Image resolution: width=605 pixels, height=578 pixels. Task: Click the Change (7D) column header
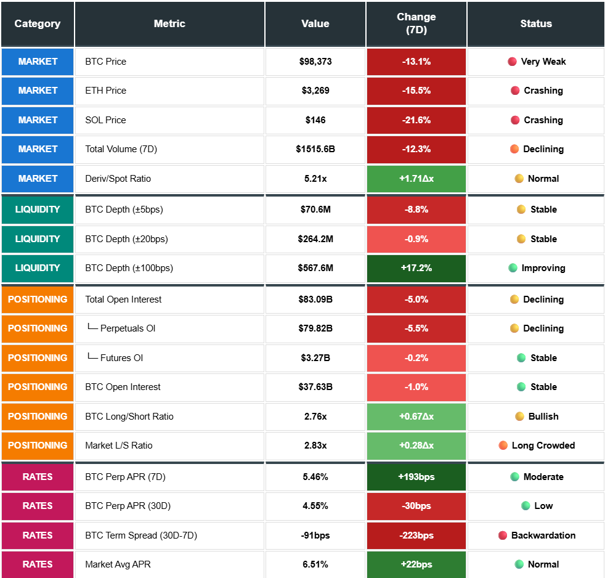[x=416, y=24]
